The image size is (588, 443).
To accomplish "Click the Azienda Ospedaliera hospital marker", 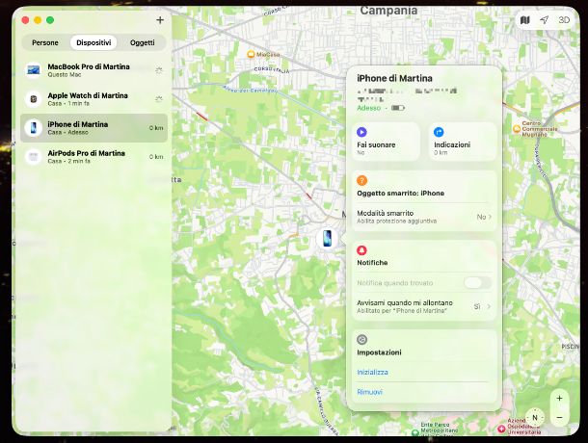I will coord(502,429).
